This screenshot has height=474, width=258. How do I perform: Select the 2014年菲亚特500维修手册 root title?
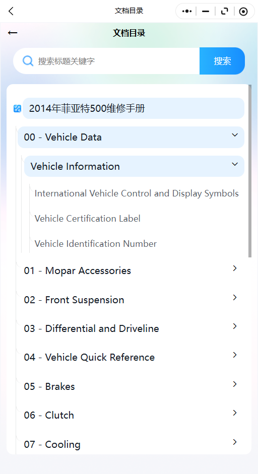pos(134,108)
